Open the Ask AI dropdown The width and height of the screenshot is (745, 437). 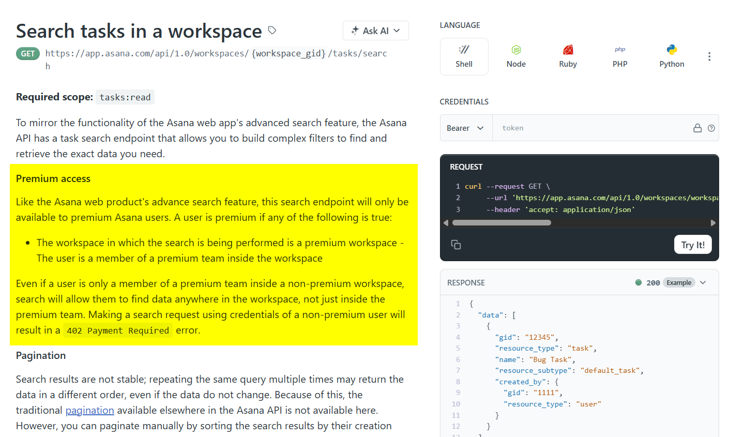tap(376, 31)
